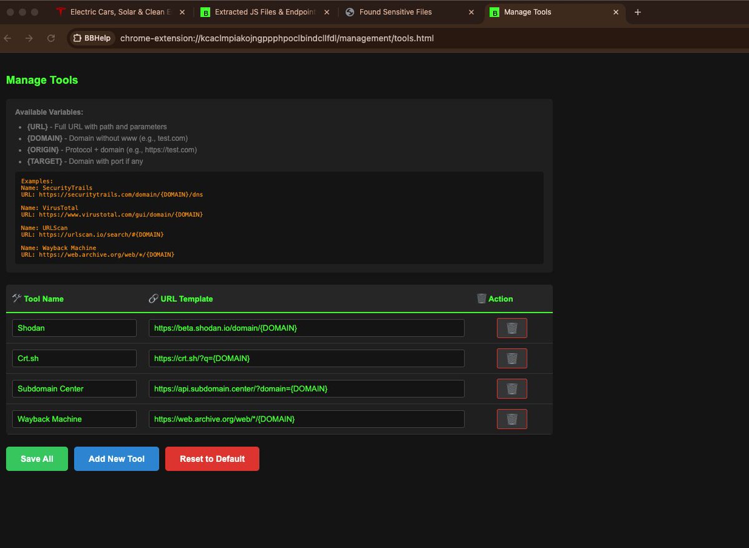The height and width of the screenshot is (548, 749).
Task: Close the Found Sensitive Files tab
Action: coord(471,12)
